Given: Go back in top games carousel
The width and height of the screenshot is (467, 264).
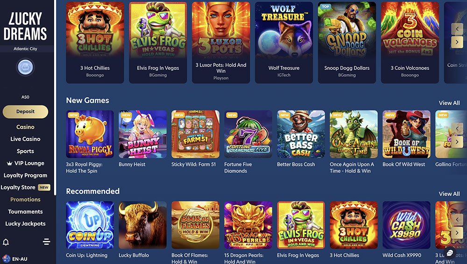Looking at the screenshot, I should click(x=457, y=29).
